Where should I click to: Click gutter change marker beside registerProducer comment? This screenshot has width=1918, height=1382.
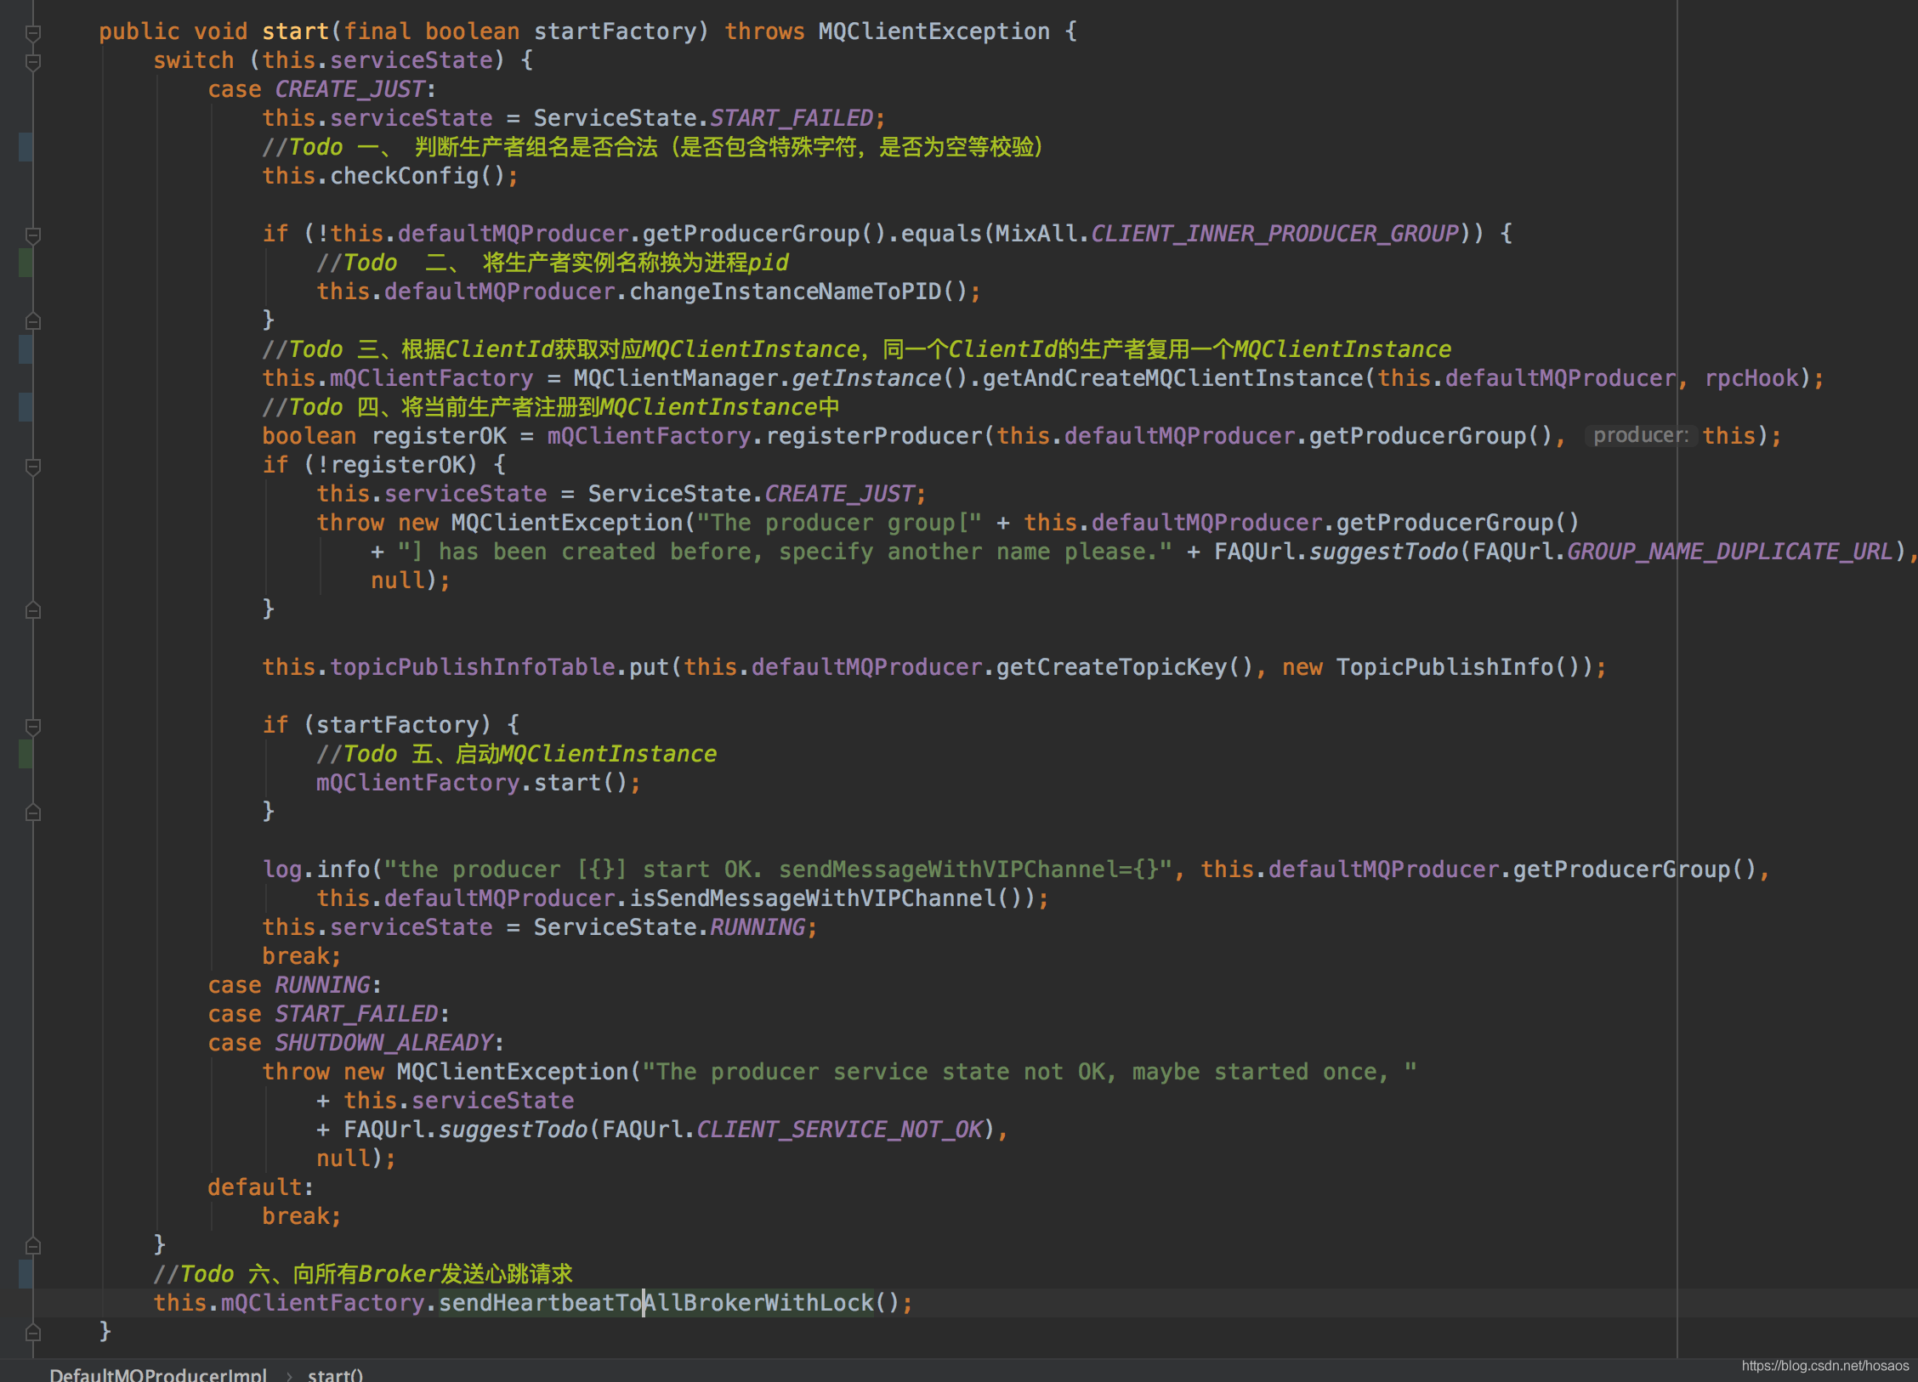[26, 407]
